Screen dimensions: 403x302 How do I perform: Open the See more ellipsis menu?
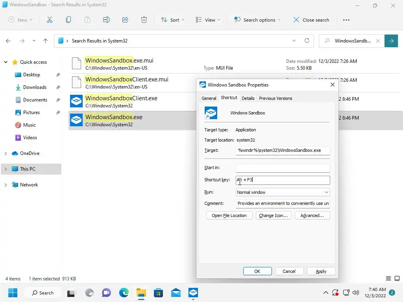pos(346,20)
